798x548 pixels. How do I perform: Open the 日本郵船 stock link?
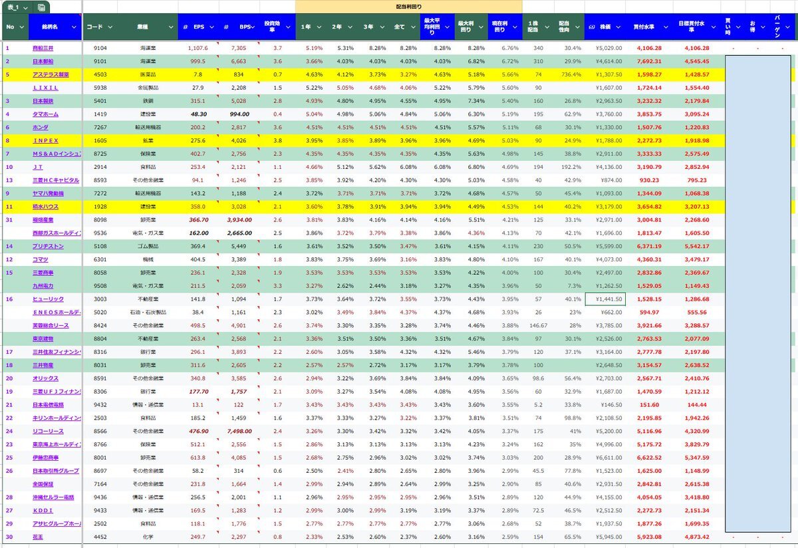43,61
